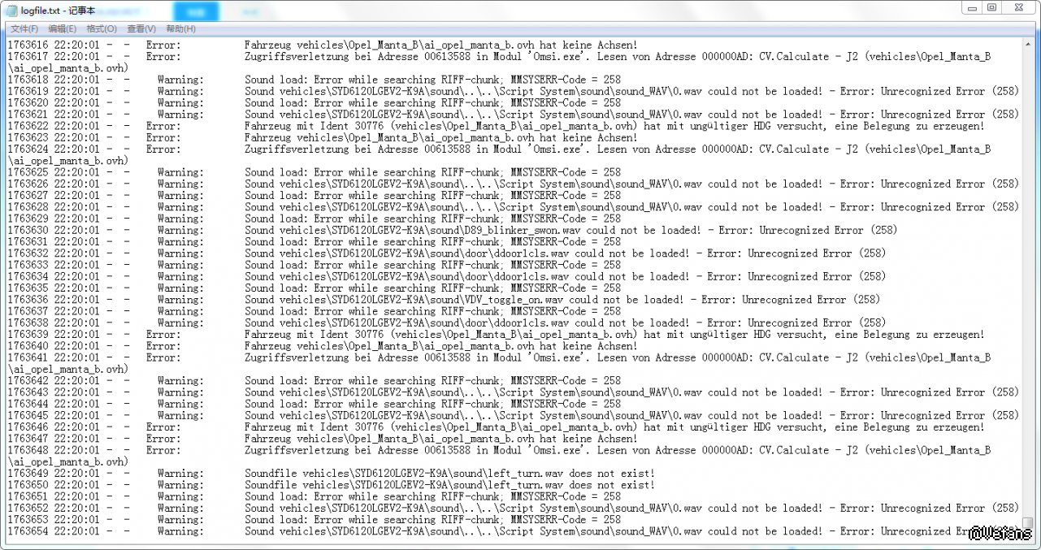Click line 1763632 ddoor1cls.wav warning
The height and width of the screenshot is (550, 1041).
(566, 253)
